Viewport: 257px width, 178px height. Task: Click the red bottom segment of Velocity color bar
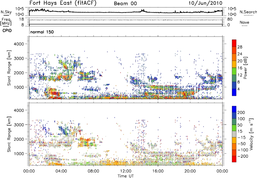point(234,159)
